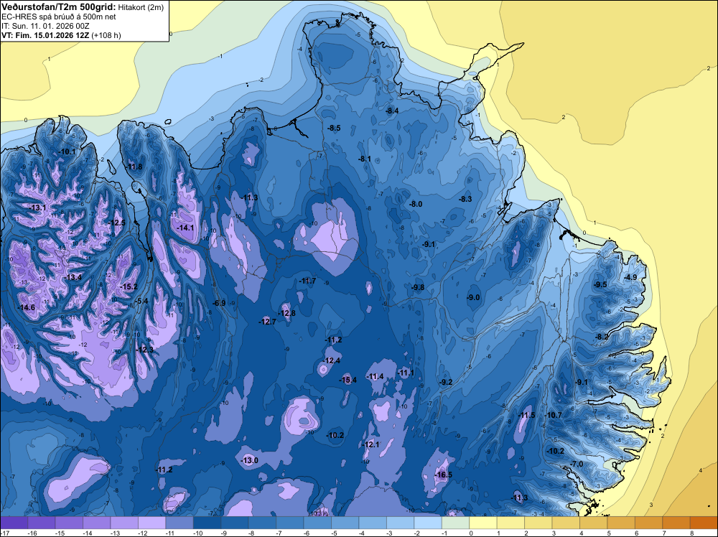718x537 pixels.
Task: Click the legend swatch between -12 and -11
Action: tap(151, 523)
